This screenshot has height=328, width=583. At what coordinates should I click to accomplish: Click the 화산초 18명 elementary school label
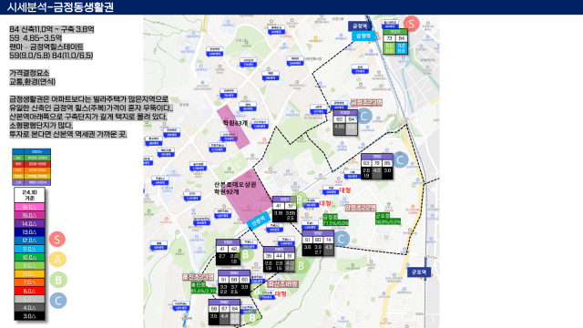click(x=282, y=284)
